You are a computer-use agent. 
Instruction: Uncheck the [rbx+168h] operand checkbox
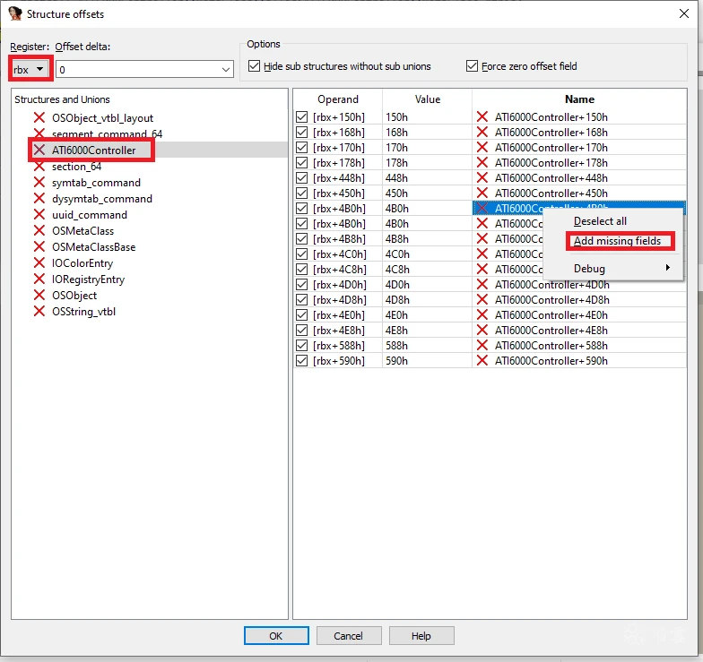point(301,133)
